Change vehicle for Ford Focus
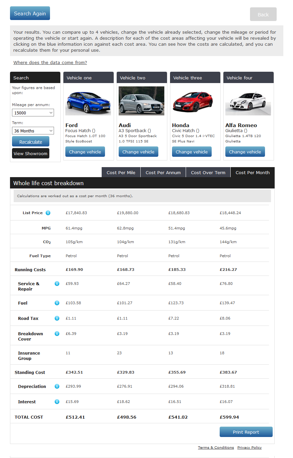The height and width of the screenshot is (458, 293). point(85,152)
